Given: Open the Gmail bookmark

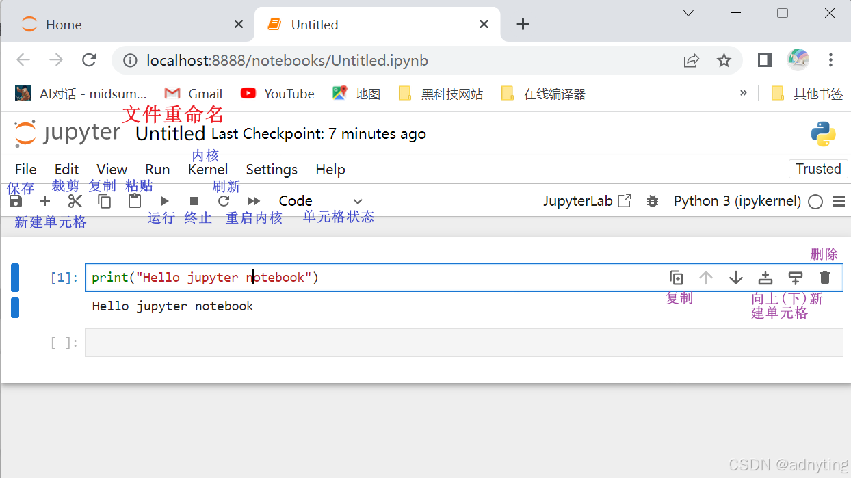Looking at the screenshot, I should (x=194, y=94).
